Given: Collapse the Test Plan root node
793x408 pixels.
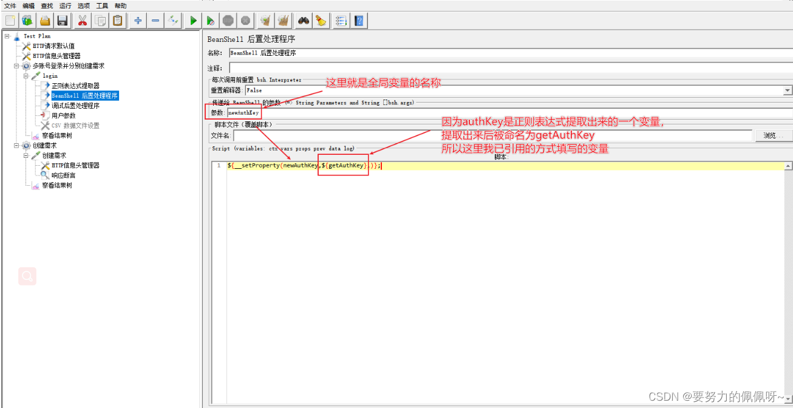Looking at the screenshot, I should [7, 36].
